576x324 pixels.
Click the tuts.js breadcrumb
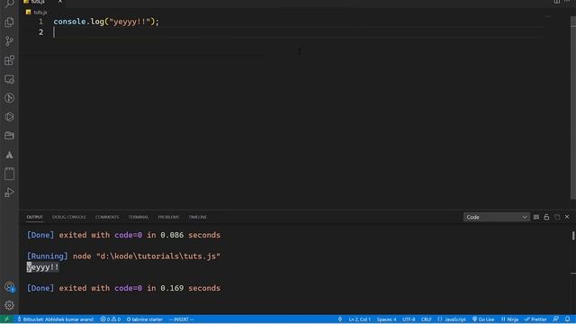(36, 12)
